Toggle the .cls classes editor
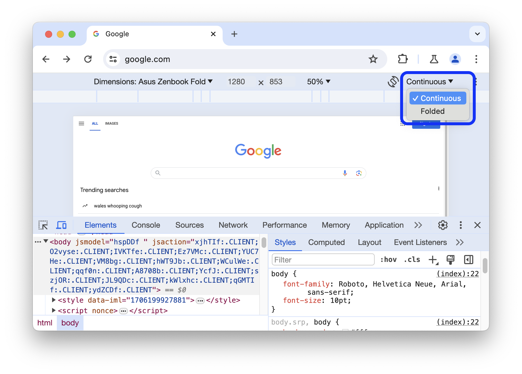The height and width of the screenshot is (374, 522). pyautogui.click(x=411, y=259)
